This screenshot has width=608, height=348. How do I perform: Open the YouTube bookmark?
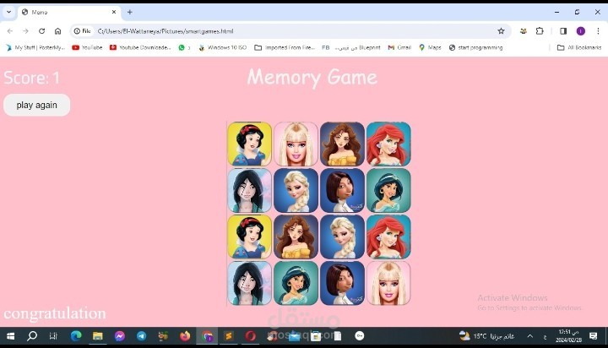coord(87,47)
